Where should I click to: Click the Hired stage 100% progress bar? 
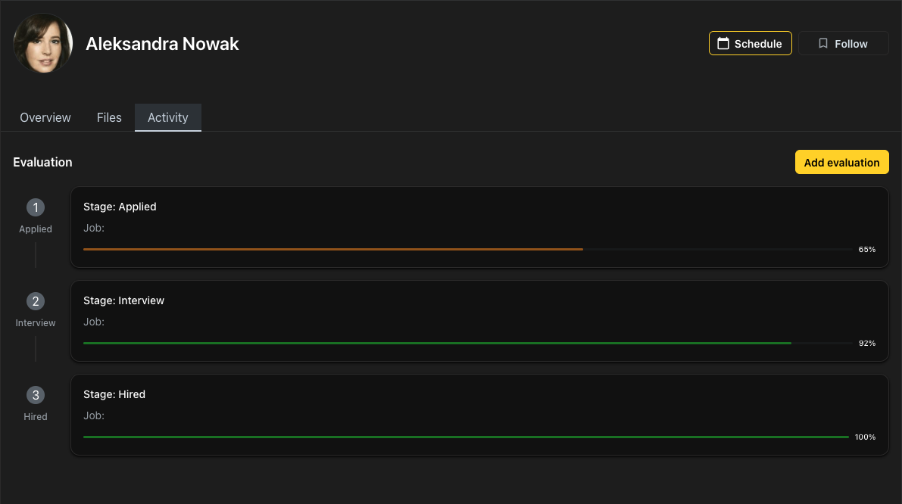click(466, 437)
